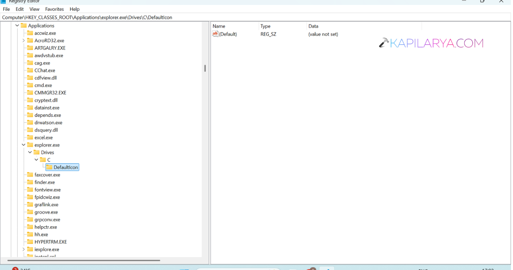Select the hh.exe key
Image resolution: width=513 pixels, height=270 pixels.
tap(41, 234)
